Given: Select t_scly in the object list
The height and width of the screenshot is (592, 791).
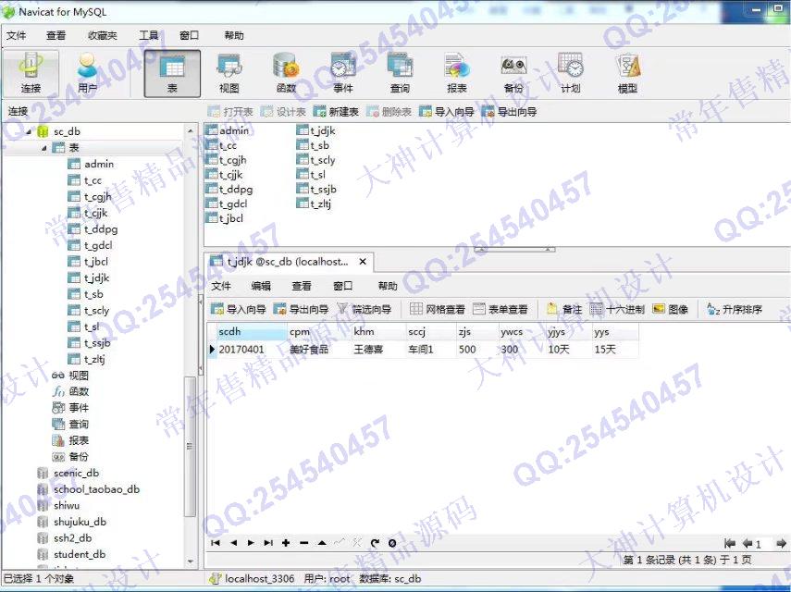Looking at the screenshot, I should pos(322,160).
